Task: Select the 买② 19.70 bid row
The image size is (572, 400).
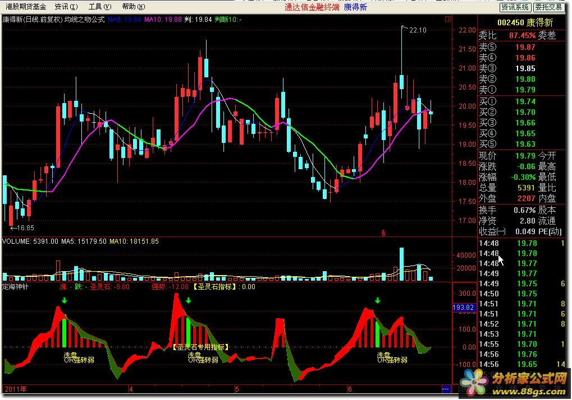Action: [x=521, y=112]
